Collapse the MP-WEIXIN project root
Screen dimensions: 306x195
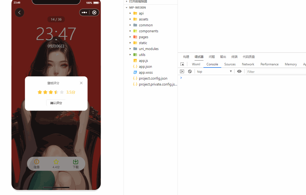(127, 8)
